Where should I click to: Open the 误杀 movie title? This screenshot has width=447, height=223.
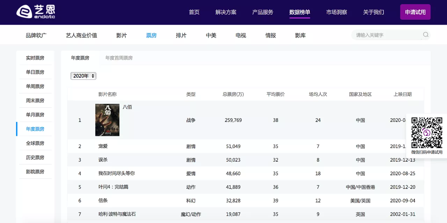[103, 160]
